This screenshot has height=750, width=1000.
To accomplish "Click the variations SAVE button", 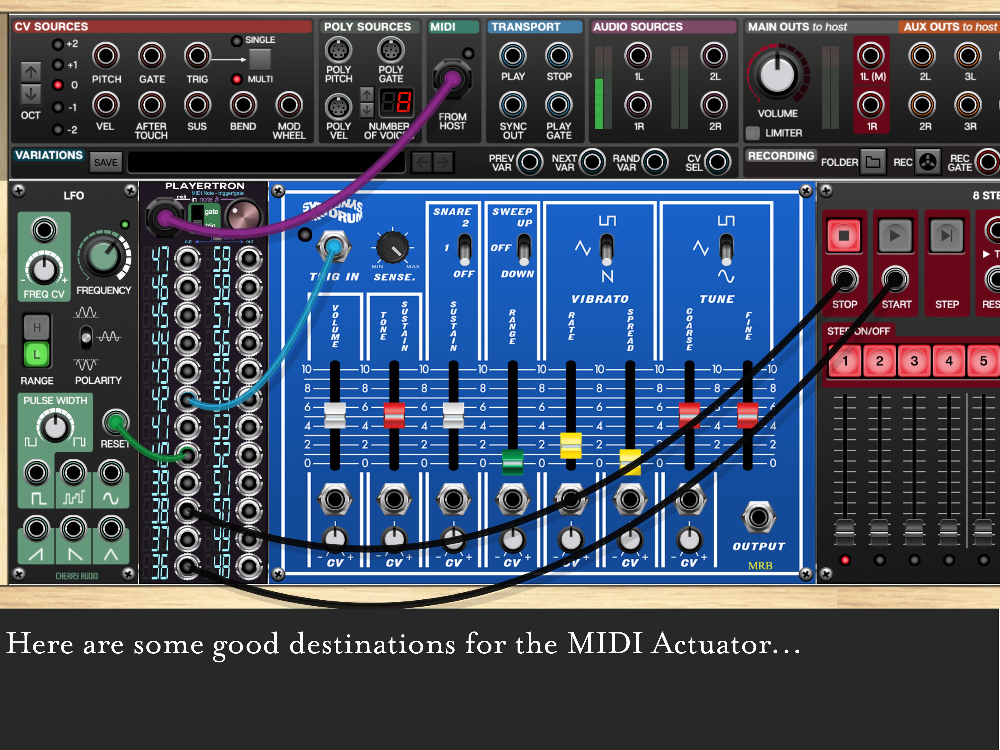I will point(106,162).
